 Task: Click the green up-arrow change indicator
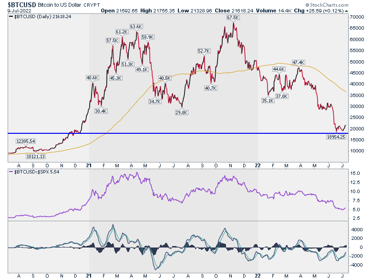point(347,11)
